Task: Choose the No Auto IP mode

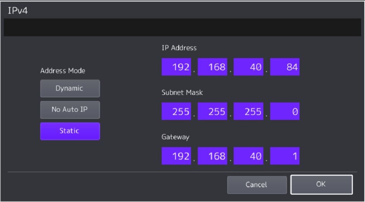Action: pos(70,110)
